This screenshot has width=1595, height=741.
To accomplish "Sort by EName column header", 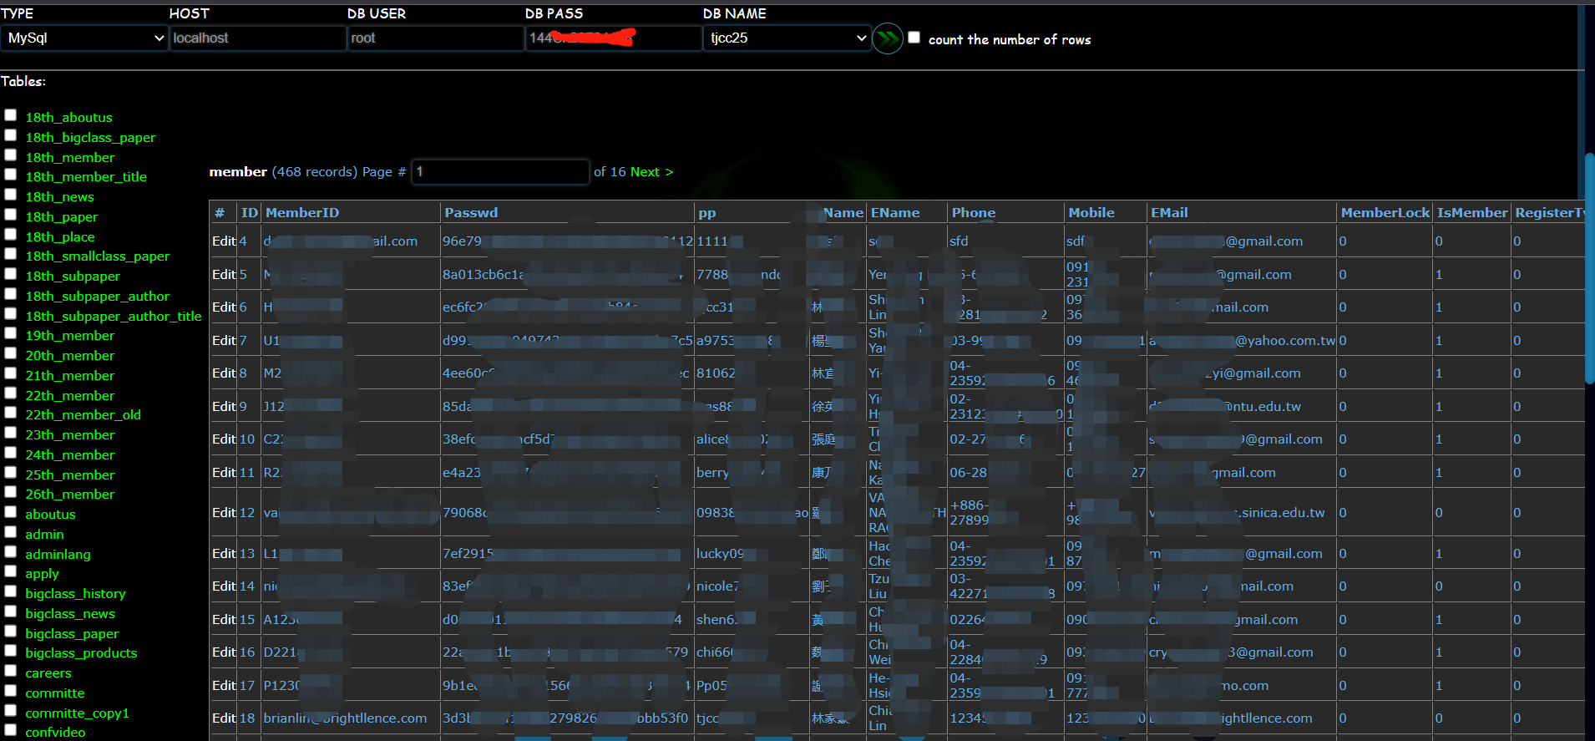I will 895,212.
